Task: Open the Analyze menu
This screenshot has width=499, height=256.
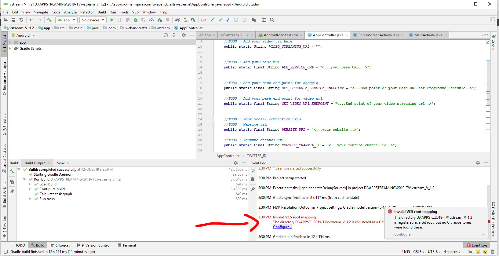Action: click(70, 12)
